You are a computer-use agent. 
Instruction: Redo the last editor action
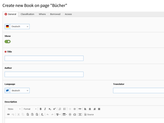point(52,115)
